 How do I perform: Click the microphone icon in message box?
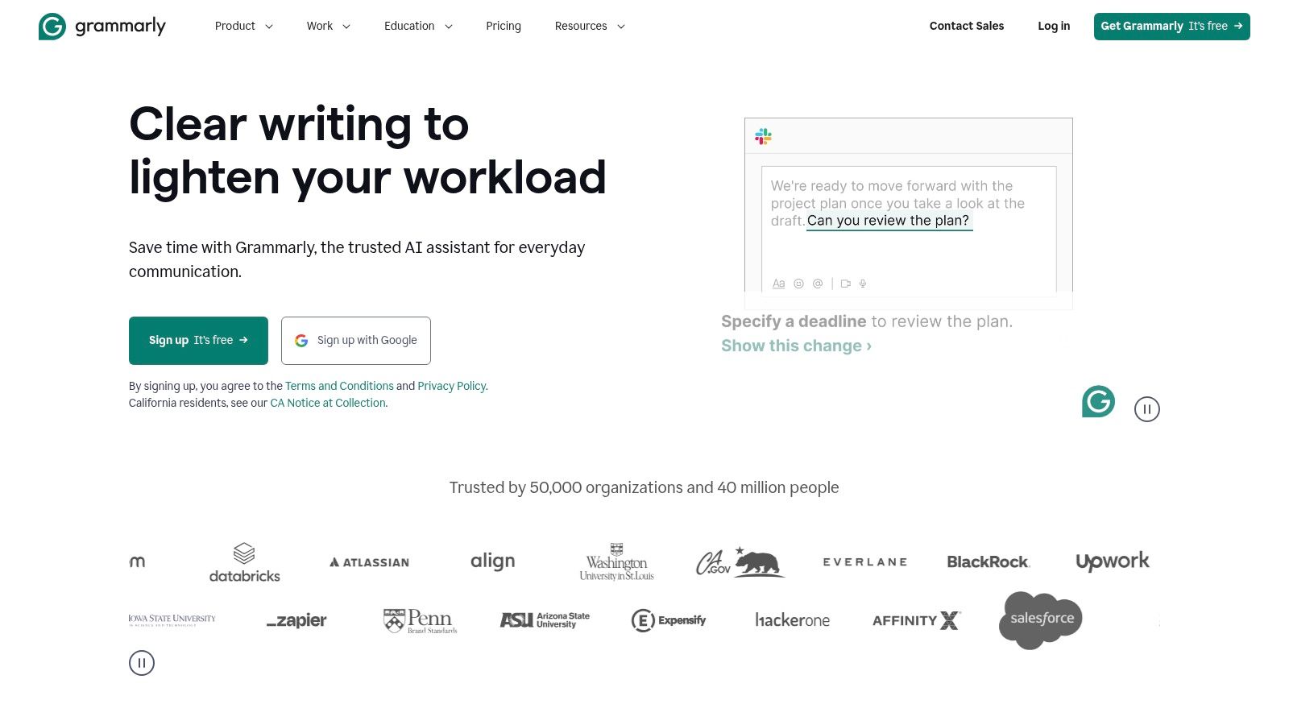point(863,284)
